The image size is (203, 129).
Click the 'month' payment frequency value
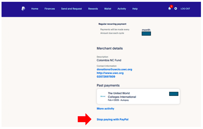pyautogui.click(x=146, y=30)
